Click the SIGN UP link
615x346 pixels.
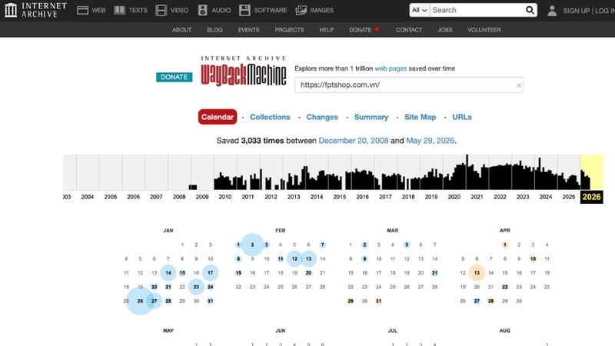[x=576, y=11]
